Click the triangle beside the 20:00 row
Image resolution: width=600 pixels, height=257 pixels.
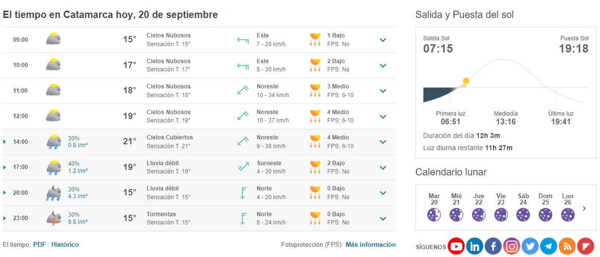coord(5,193)
